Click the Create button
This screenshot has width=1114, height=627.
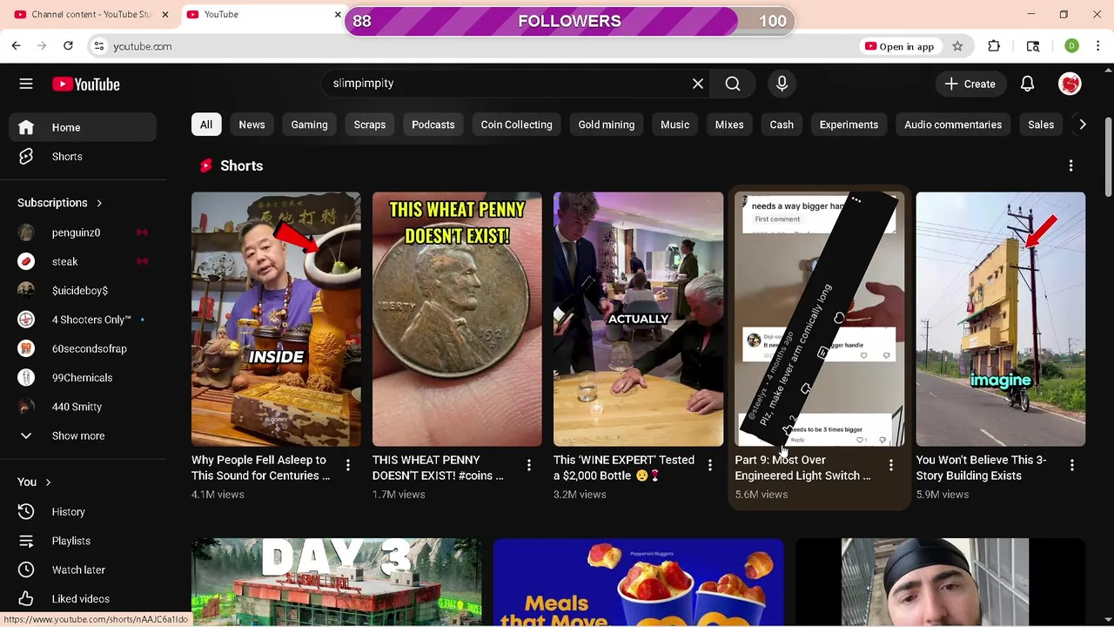(x=970, y=84)
